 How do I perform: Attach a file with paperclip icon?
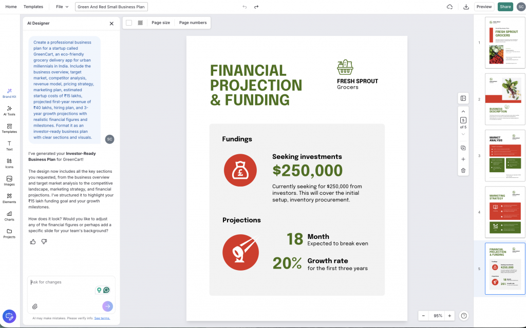coord(35,306)
